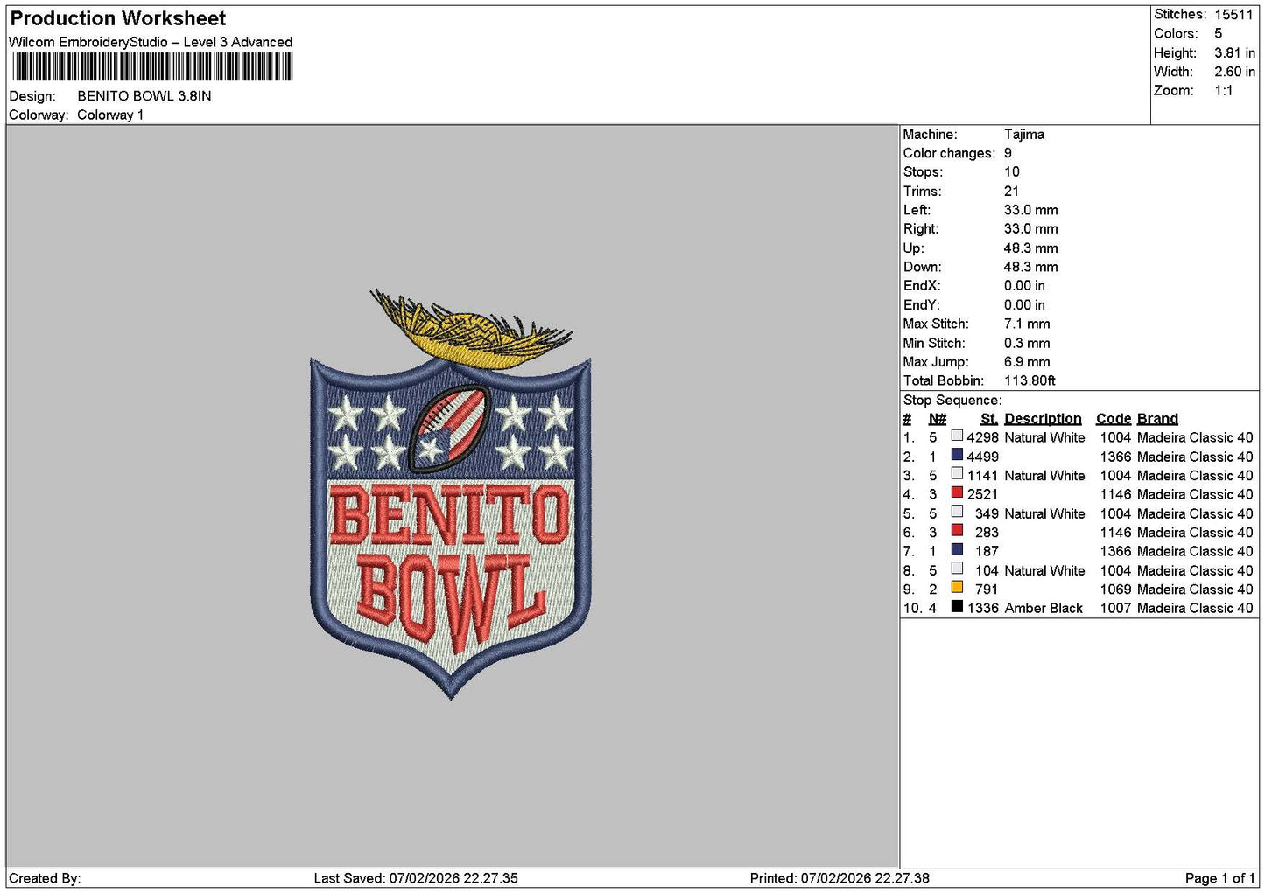
Task: Click the height value '3.81 in'
Action: 1234,52
